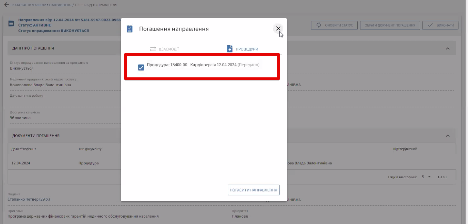
Task: Select the procedure 13400-00 Кардіоверсія label
Action: (191, 65)
